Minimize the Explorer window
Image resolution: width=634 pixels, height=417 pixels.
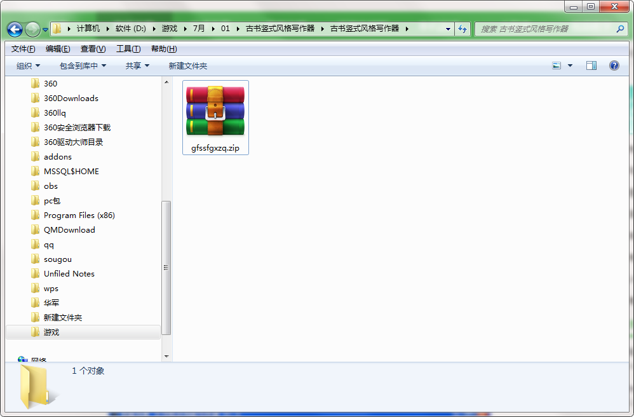(x=574, y=7)
